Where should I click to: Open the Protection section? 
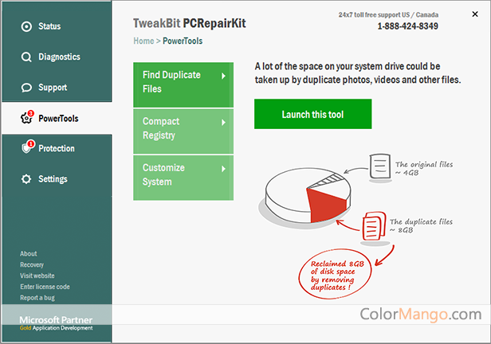pos(57,149)
